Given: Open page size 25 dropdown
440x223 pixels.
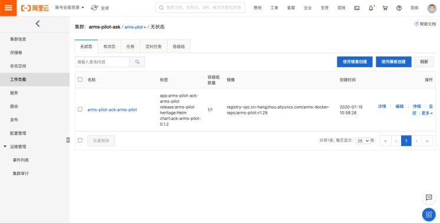Looking at the screenshot, I should pyautogui.click(x=363, y=141).
